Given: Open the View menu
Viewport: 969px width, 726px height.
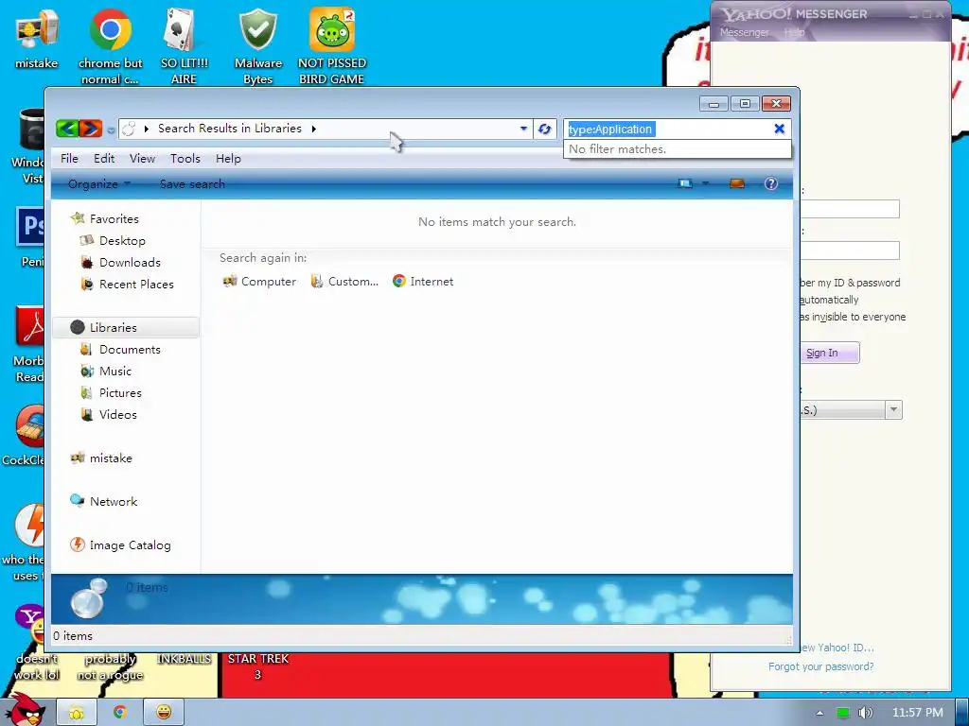Looking at the screenshot, I should 142,159.
